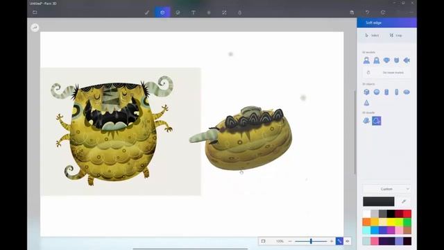Click the Paste icon in top bar
Screen dimensions: 444x250
coord(352,12)
